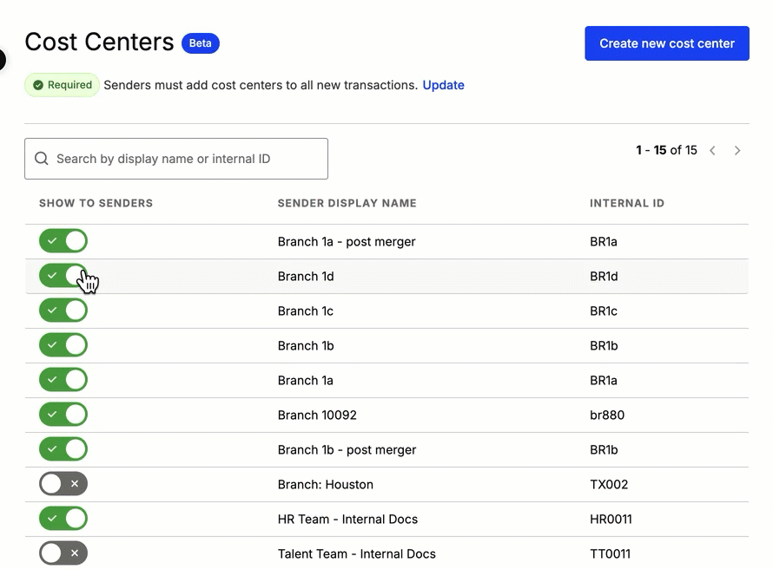Click Create new cost center button
The width and height of the screenshot is (773, 569).
click(667, 43)
